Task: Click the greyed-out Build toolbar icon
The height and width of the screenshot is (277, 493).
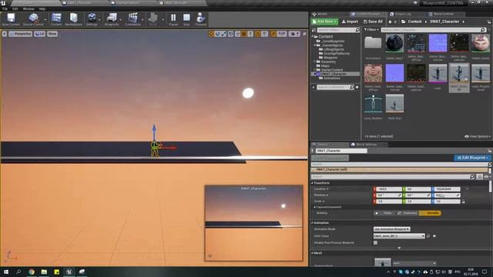Action: [x=153, y=19]
